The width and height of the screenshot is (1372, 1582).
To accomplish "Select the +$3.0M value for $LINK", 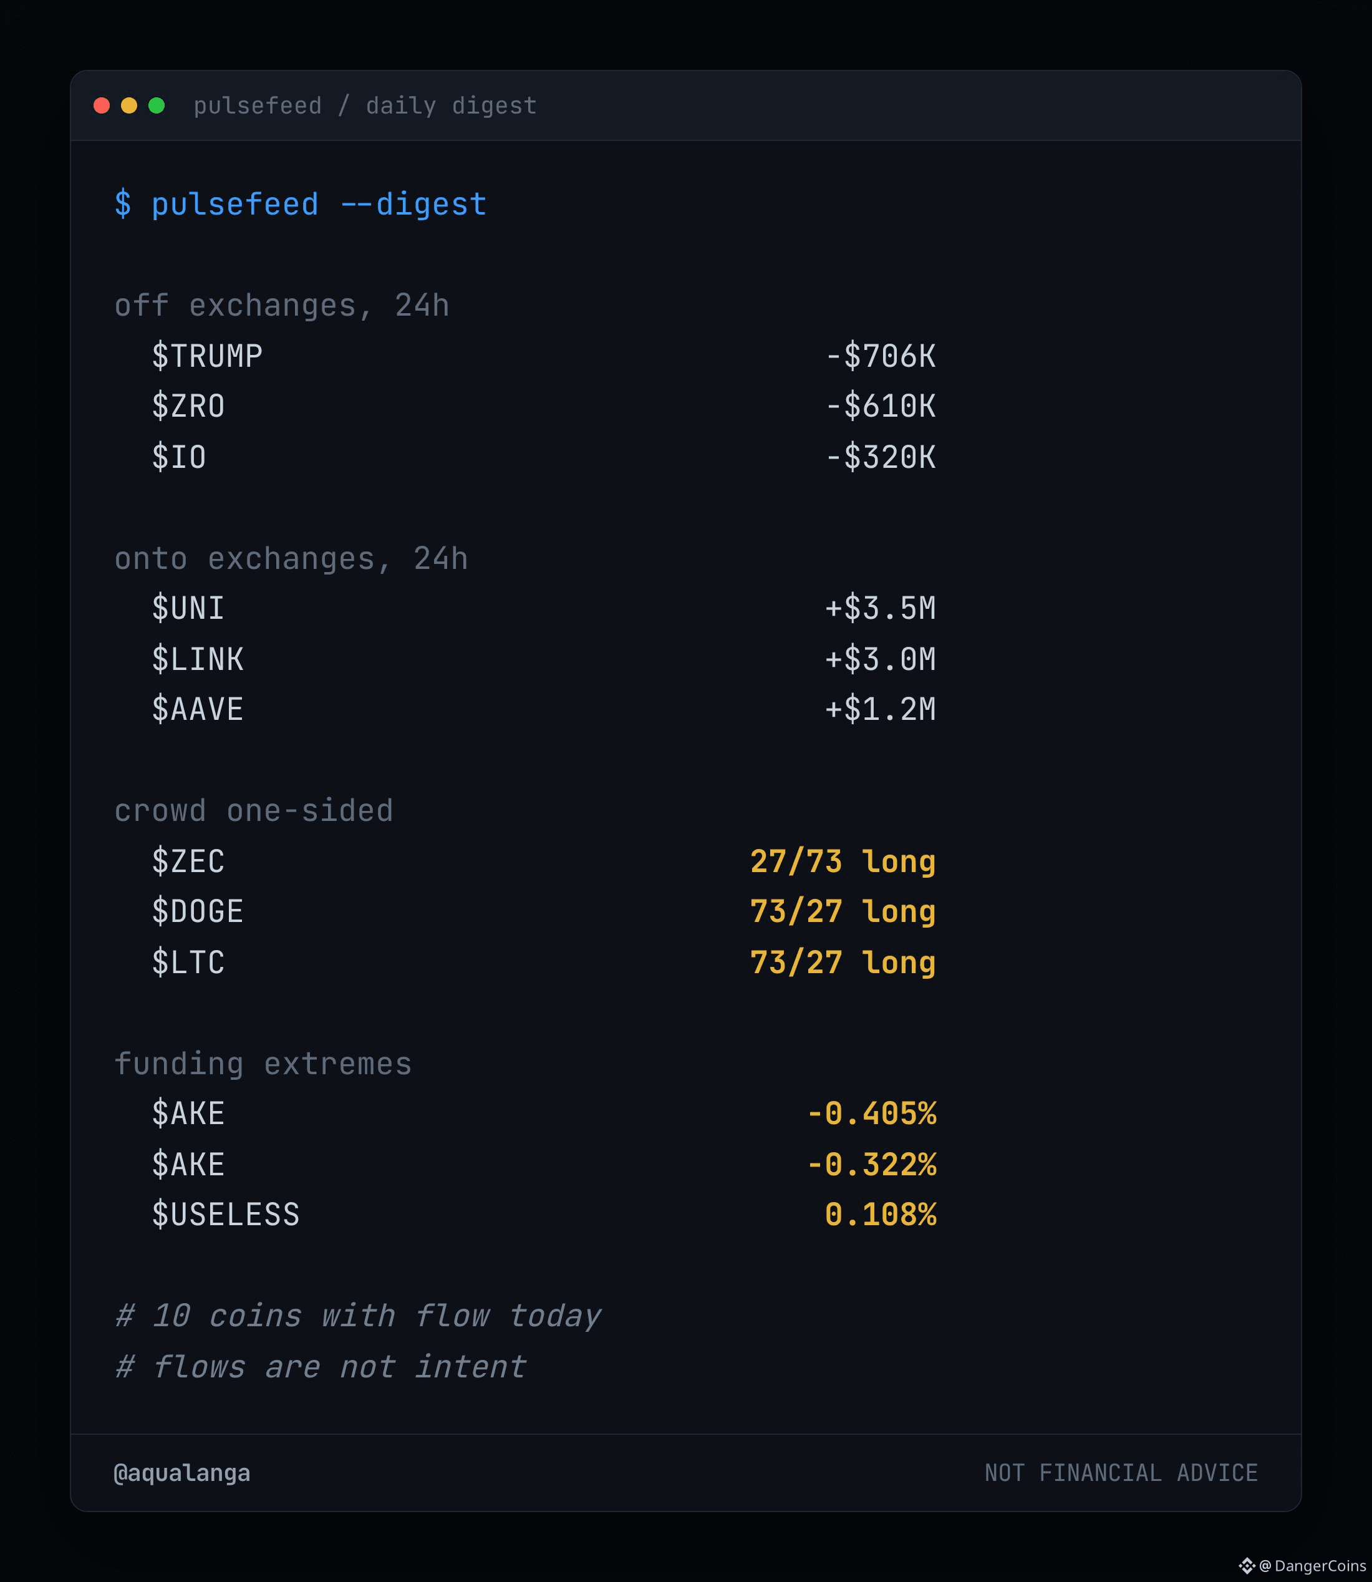I will (x=881, y=659).
